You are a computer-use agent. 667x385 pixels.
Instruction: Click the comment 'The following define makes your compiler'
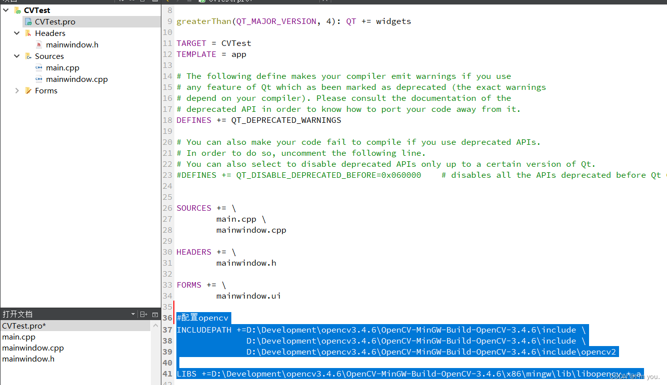(x=344, y=76)
